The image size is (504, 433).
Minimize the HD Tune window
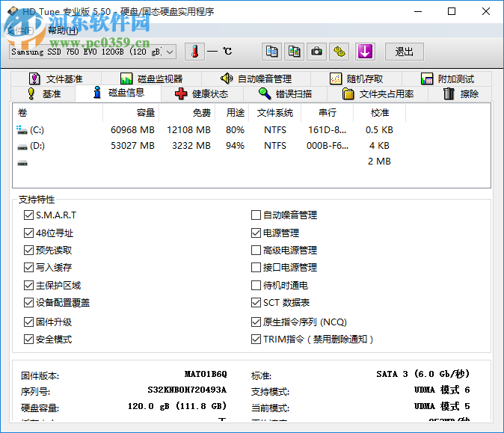(x=418, y=11)
